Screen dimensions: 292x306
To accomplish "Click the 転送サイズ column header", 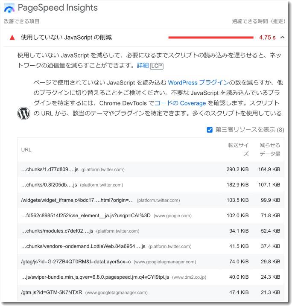I will [238, 149].
